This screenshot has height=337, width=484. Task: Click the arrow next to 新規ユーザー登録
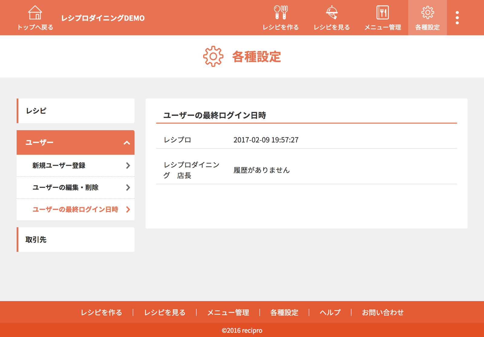tap(128, 165)
